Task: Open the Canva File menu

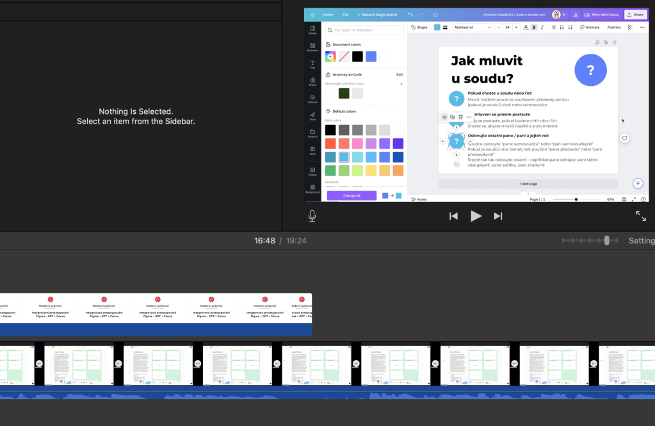Action: click(x=345, y=14)
